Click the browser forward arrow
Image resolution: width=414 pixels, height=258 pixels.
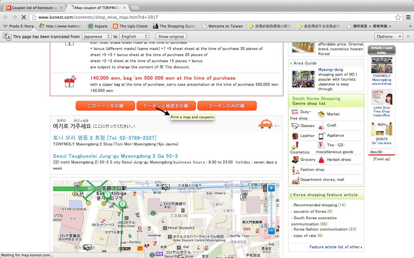click(x=15, y=17)
